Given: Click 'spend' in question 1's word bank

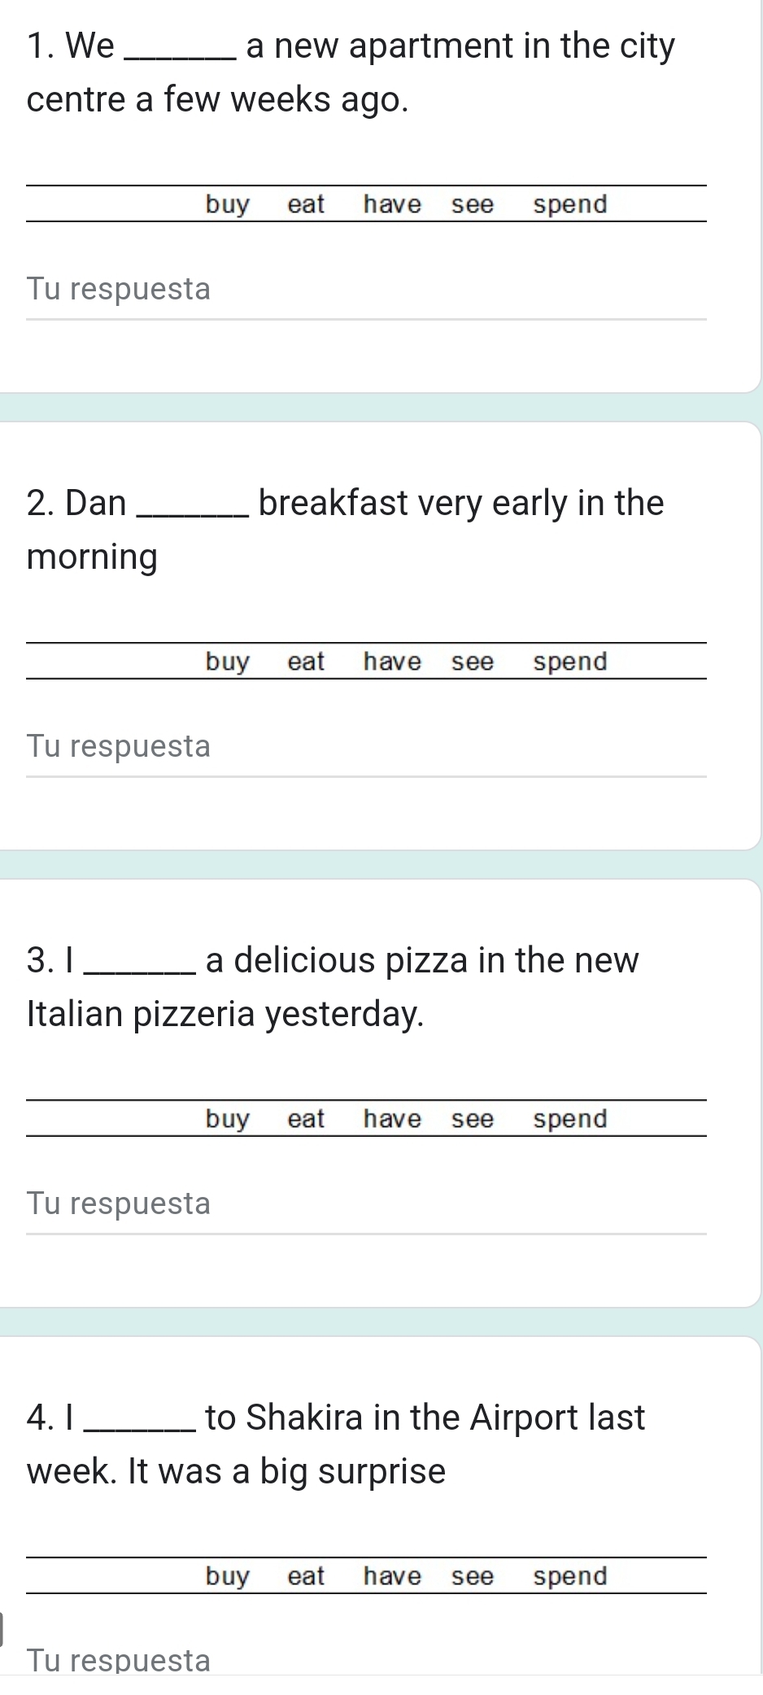Looking at the screenshot, I should (x=570, y=204).
